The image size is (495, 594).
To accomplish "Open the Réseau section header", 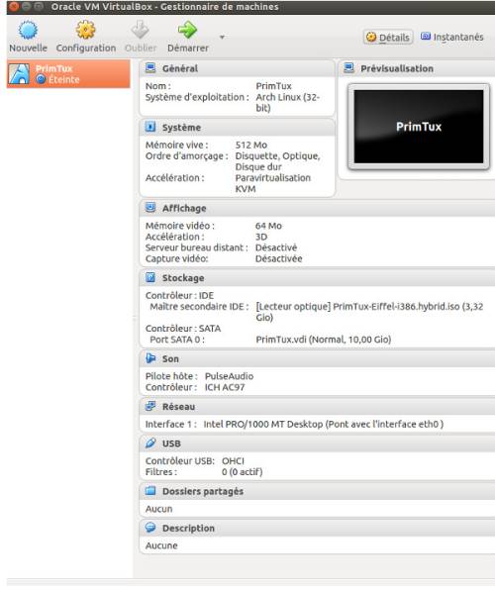I will [318, 407].
